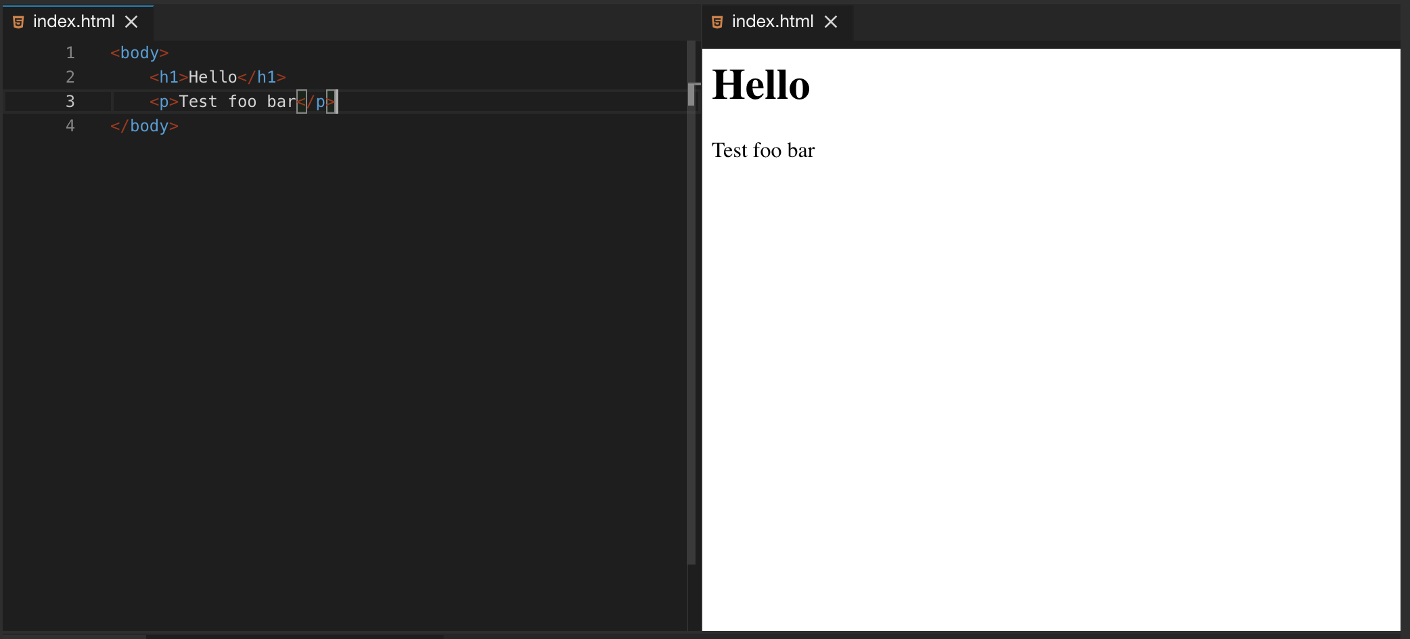Click the HTML5 icon on the preview pane tab
This screenshot has height=639, width=1410.
pos(717,21)
